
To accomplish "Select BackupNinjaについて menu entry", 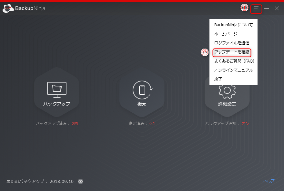I will click(233, 25).
